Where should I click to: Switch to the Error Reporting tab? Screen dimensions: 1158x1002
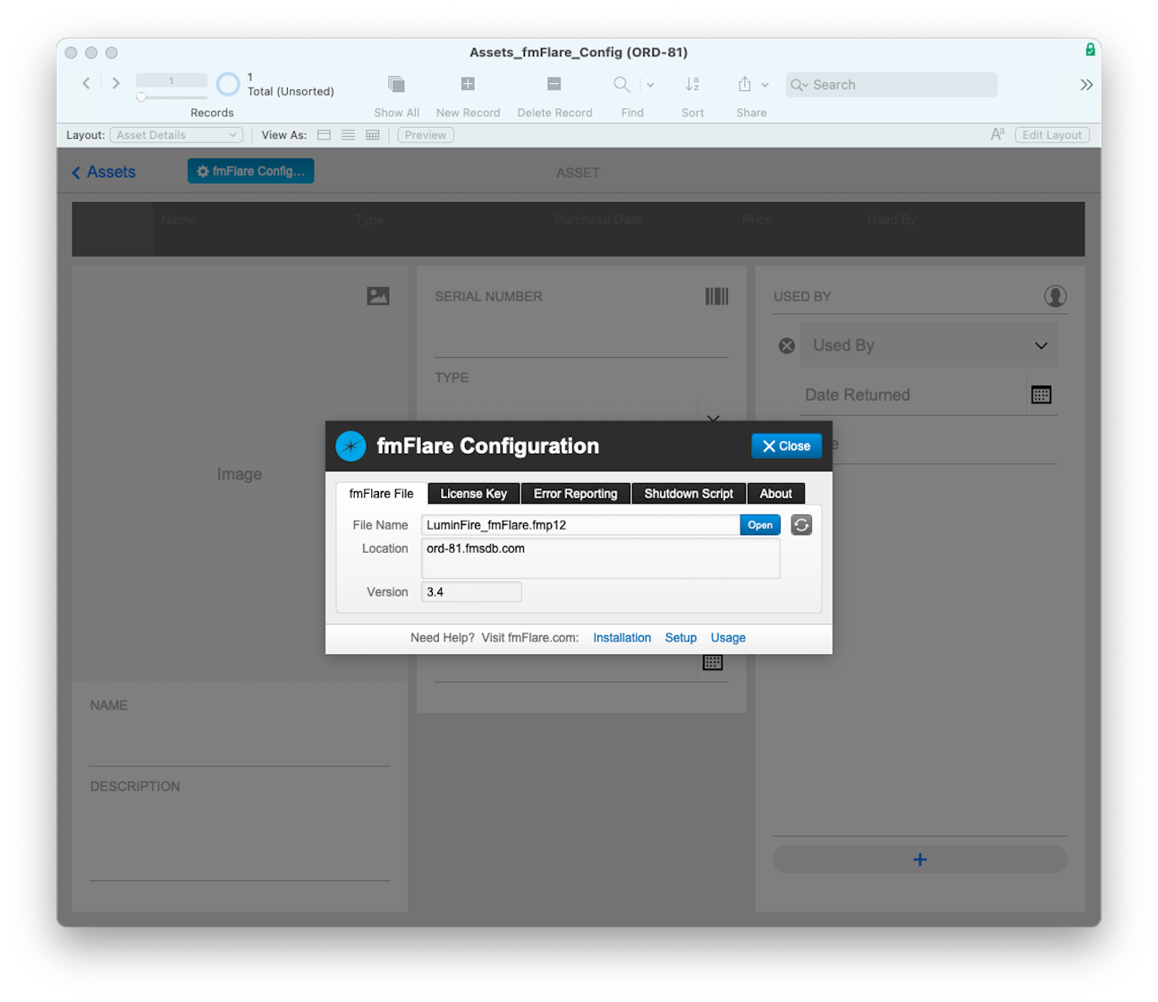point(575,494)
